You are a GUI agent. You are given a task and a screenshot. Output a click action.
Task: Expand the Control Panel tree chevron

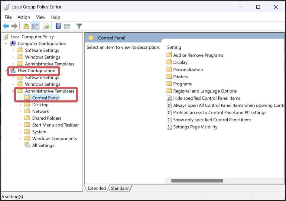tap(20, 98)
